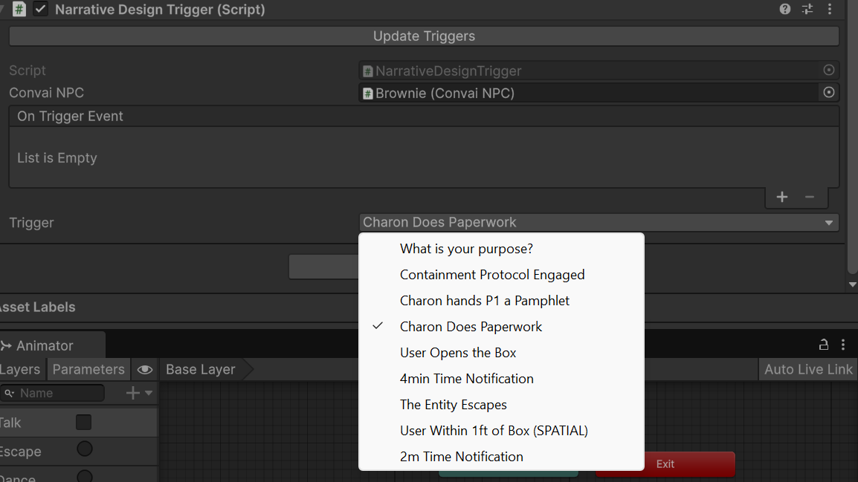The image size is (858, 482).
Task: Open the Narrative Design Trigger options menu
Action: coord(830,10)
